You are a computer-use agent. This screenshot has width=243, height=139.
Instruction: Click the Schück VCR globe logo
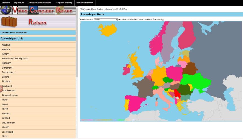[x=6, y=10]
